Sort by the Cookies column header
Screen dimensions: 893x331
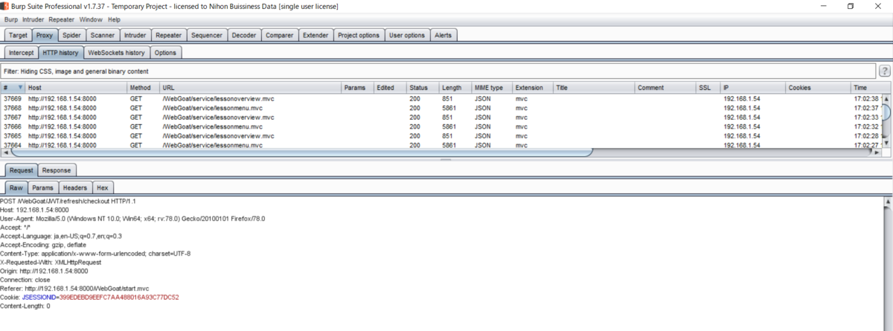pos(819,88)
